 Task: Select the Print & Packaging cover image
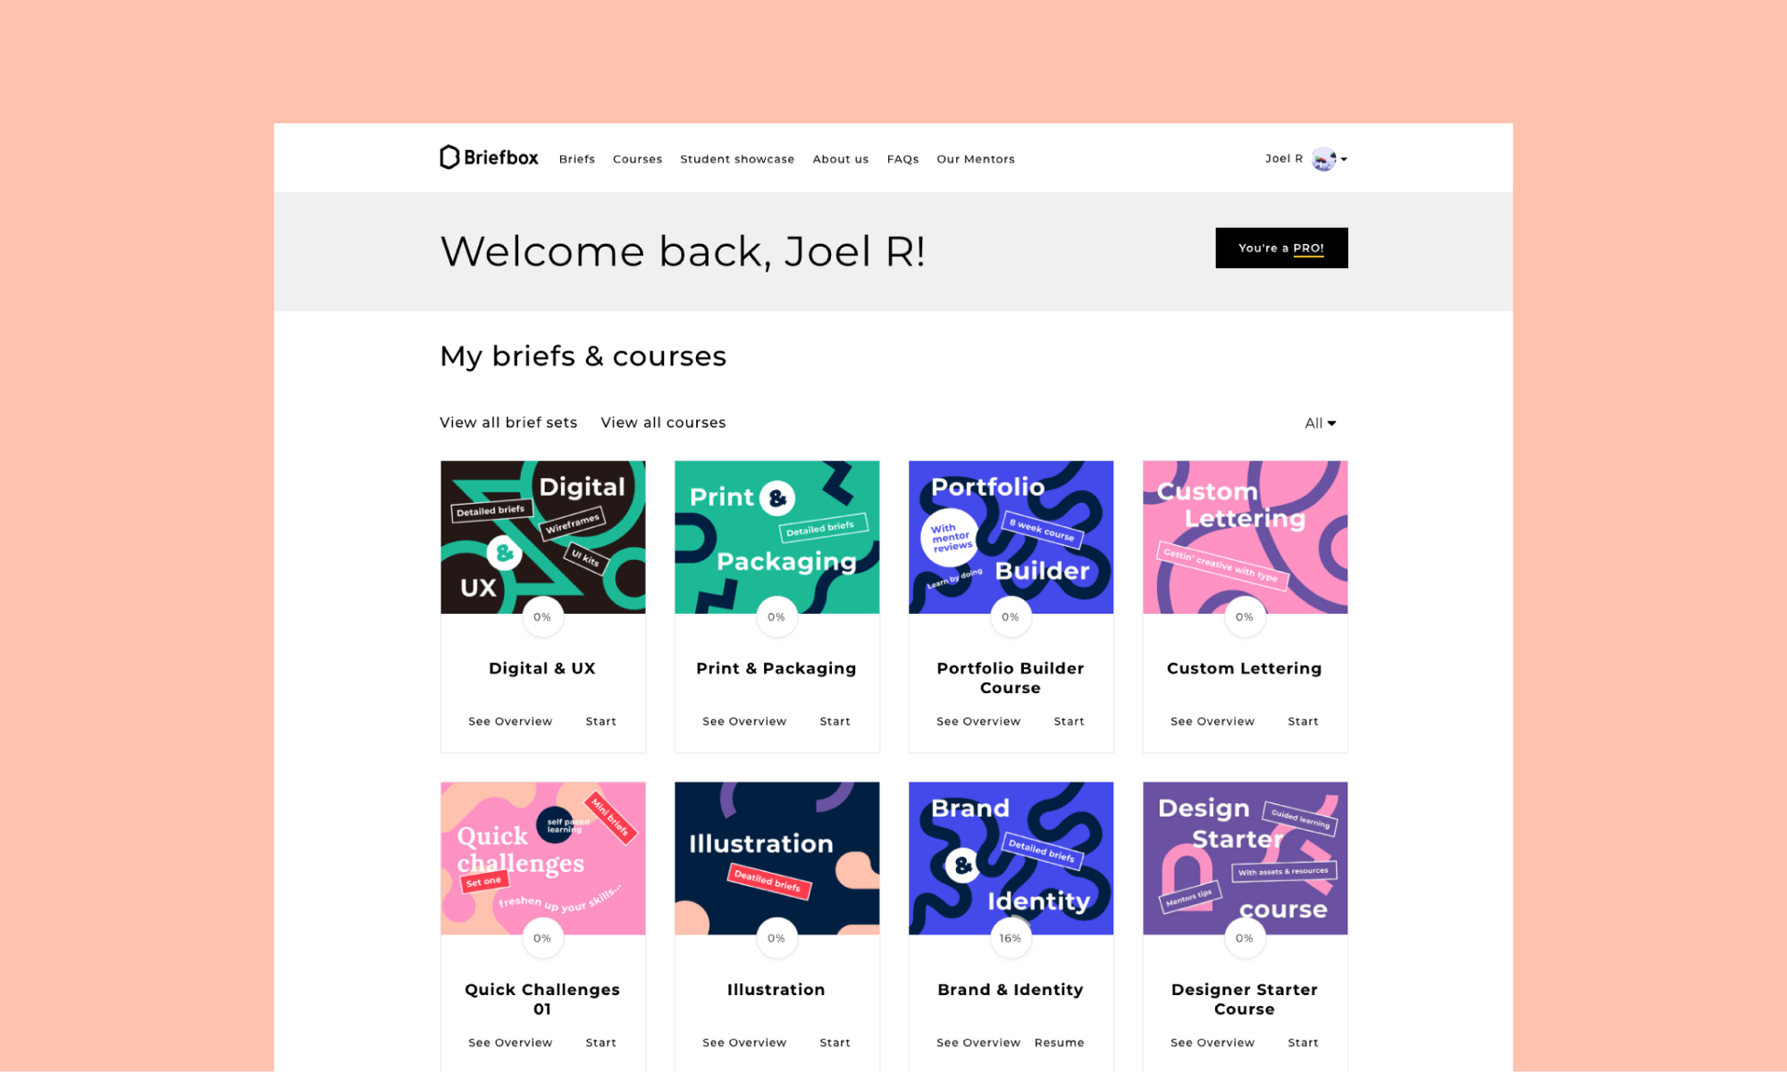coord(777,537)
